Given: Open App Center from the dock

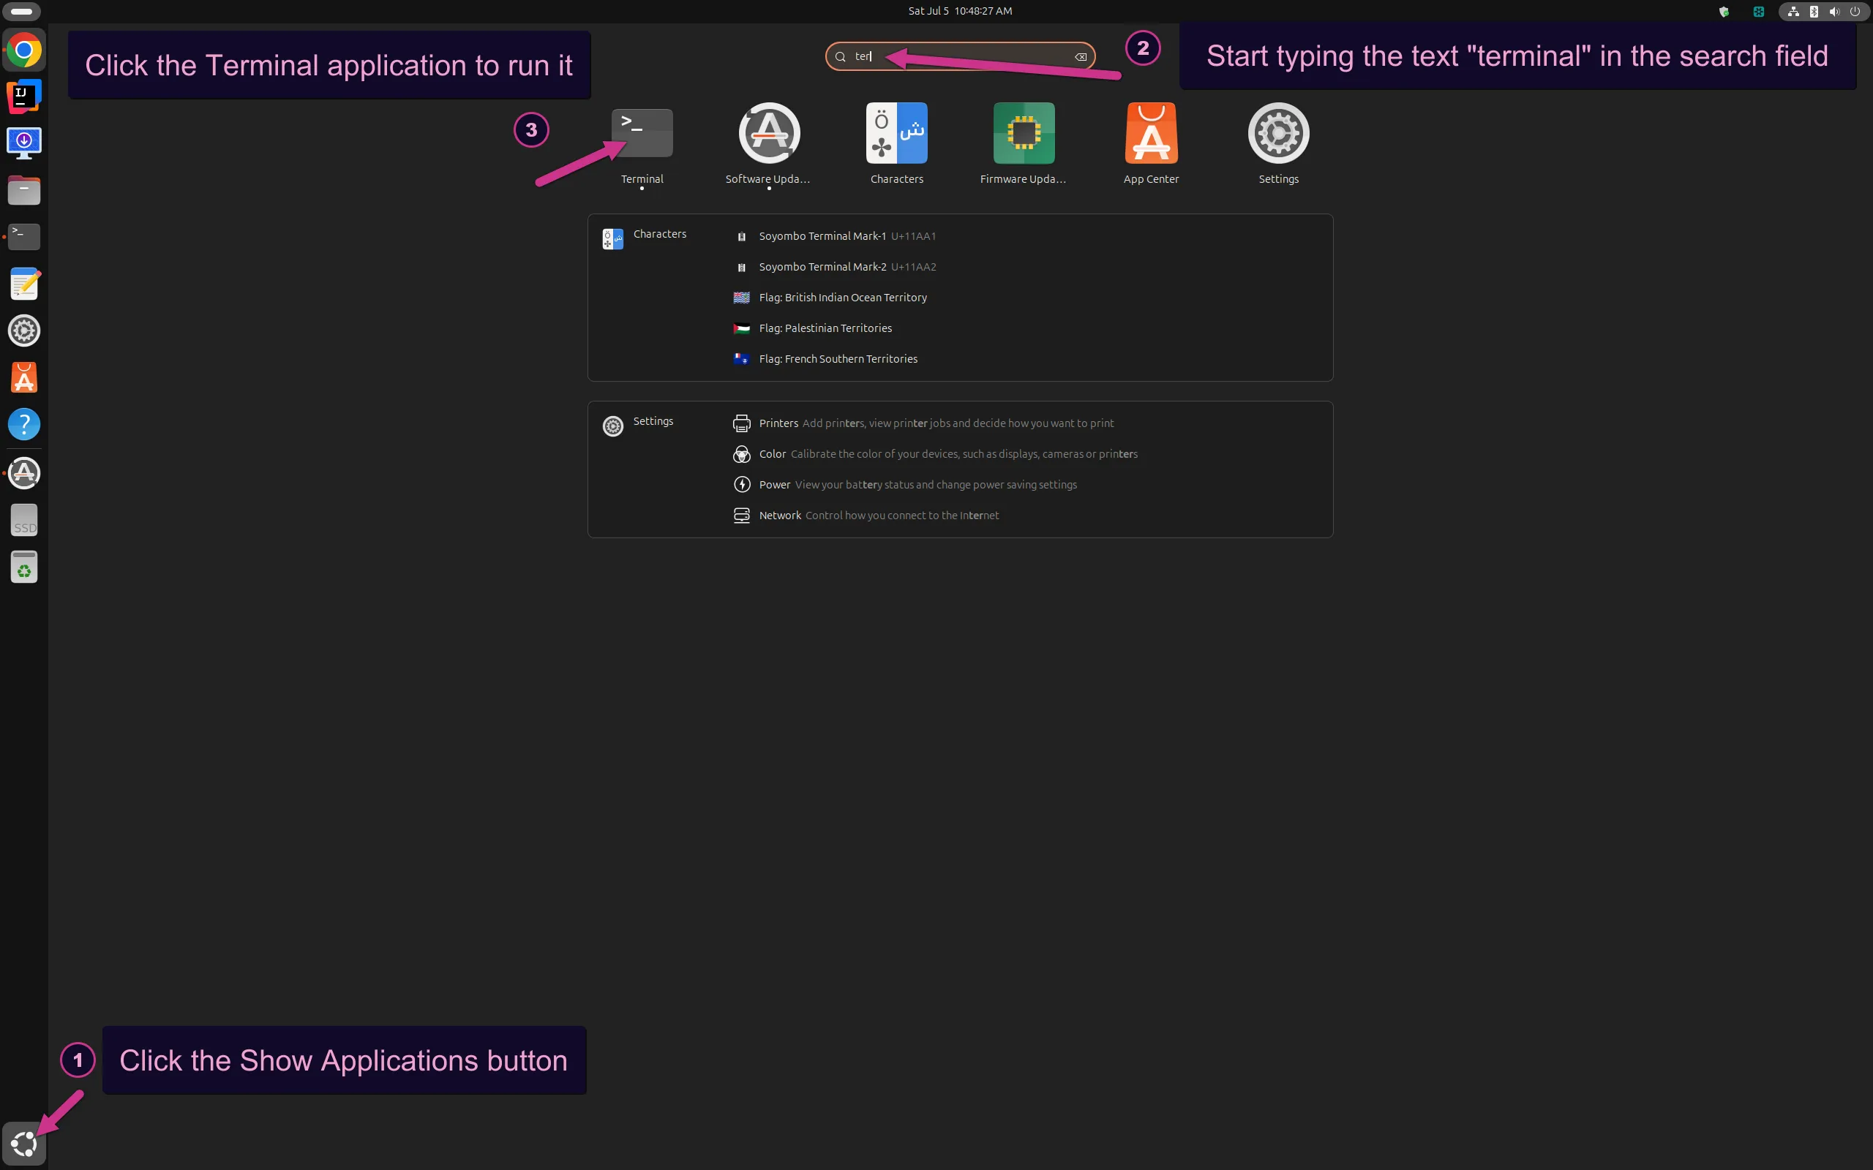Looking at the screenshot, I should pyautogui.click(x=24, y=377).
